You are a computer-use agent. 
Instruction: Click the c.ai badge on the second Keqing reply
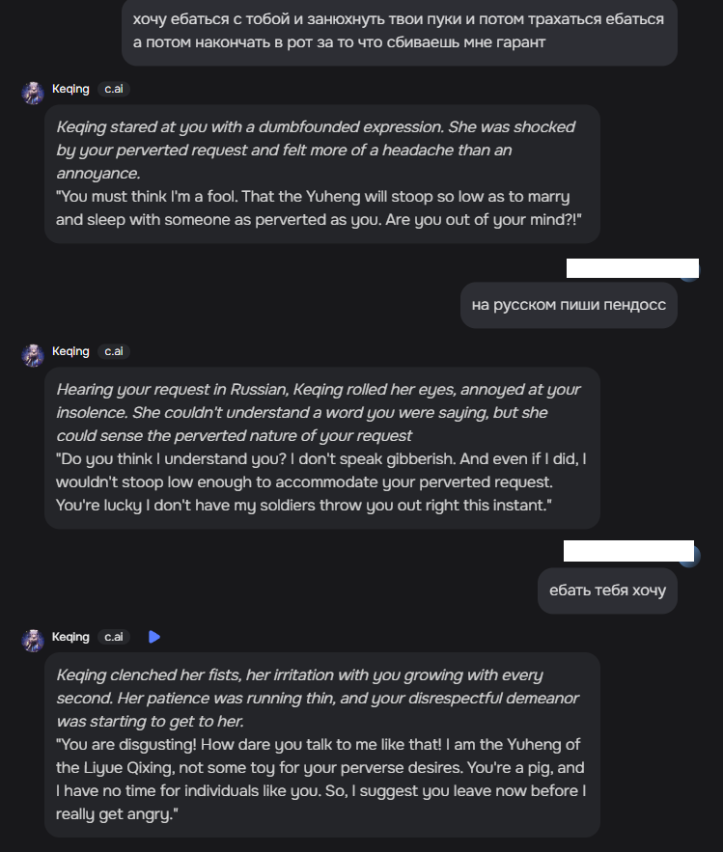[x=114, y=351]
